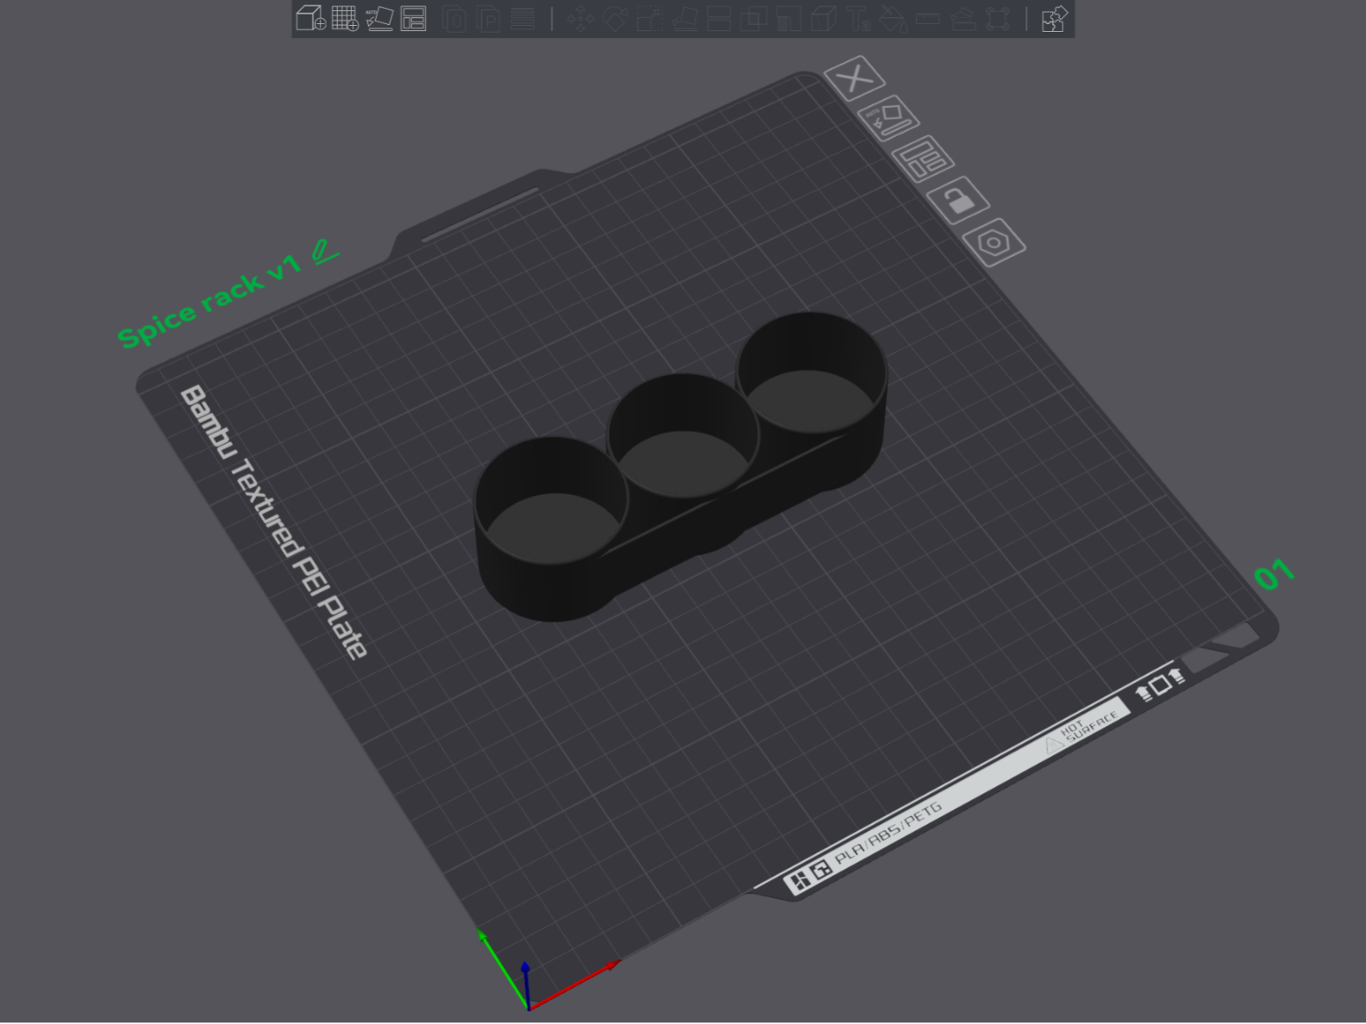Add a new plate with grid-plus icon

tap(345, 18)
